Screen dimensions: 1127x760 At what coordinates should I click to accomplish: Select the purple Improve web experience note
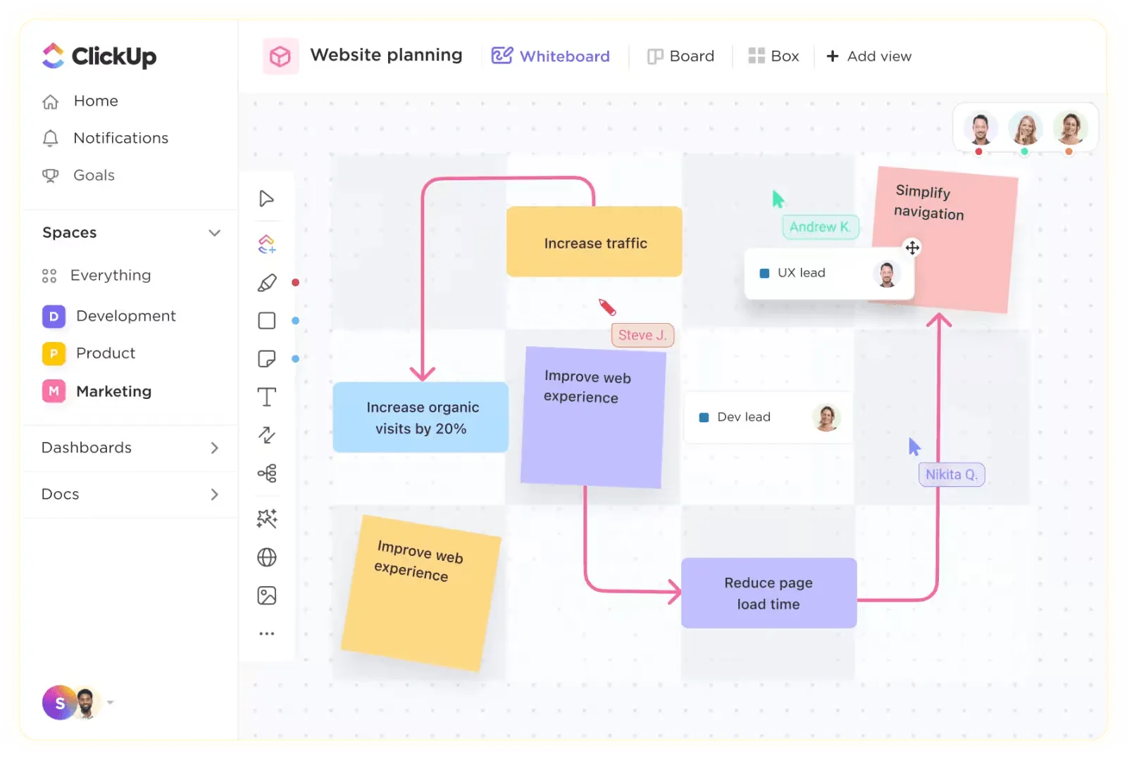pos(593,417)
